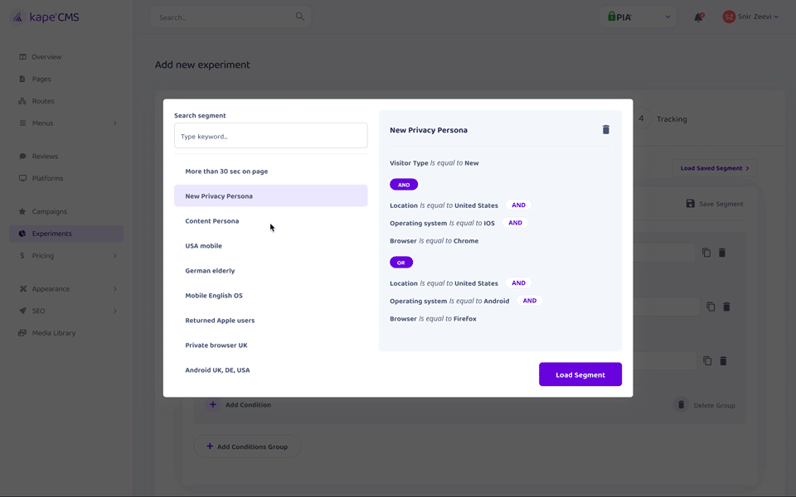The image size is (796, 497).
Task: Focus the top bar Search field
Action: [231, 17]
